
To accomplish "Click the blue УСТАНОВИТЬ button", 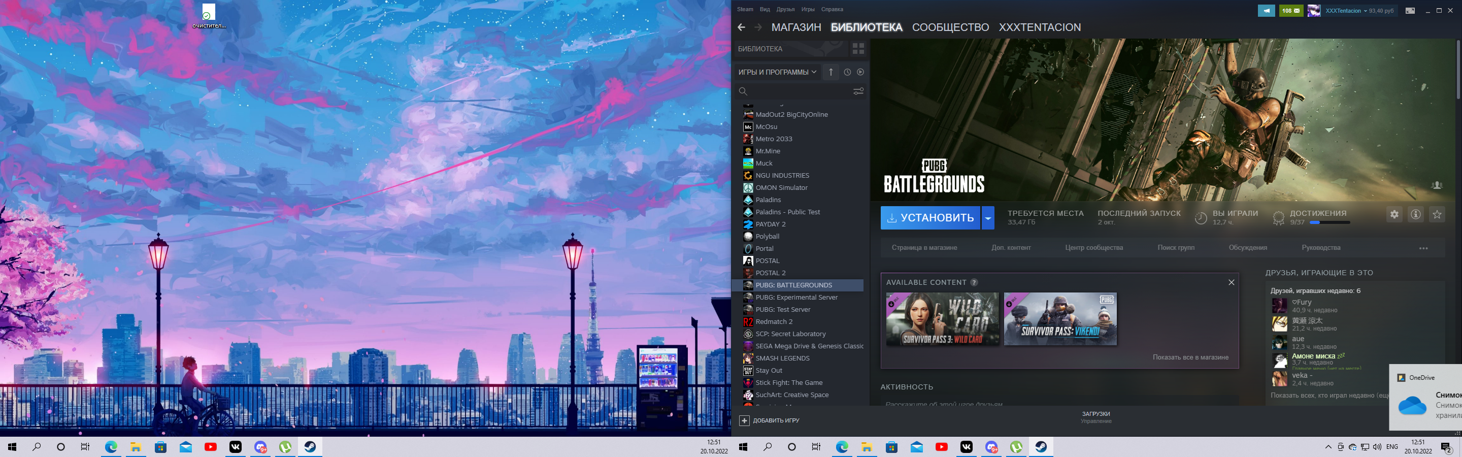I will (930, 218).
